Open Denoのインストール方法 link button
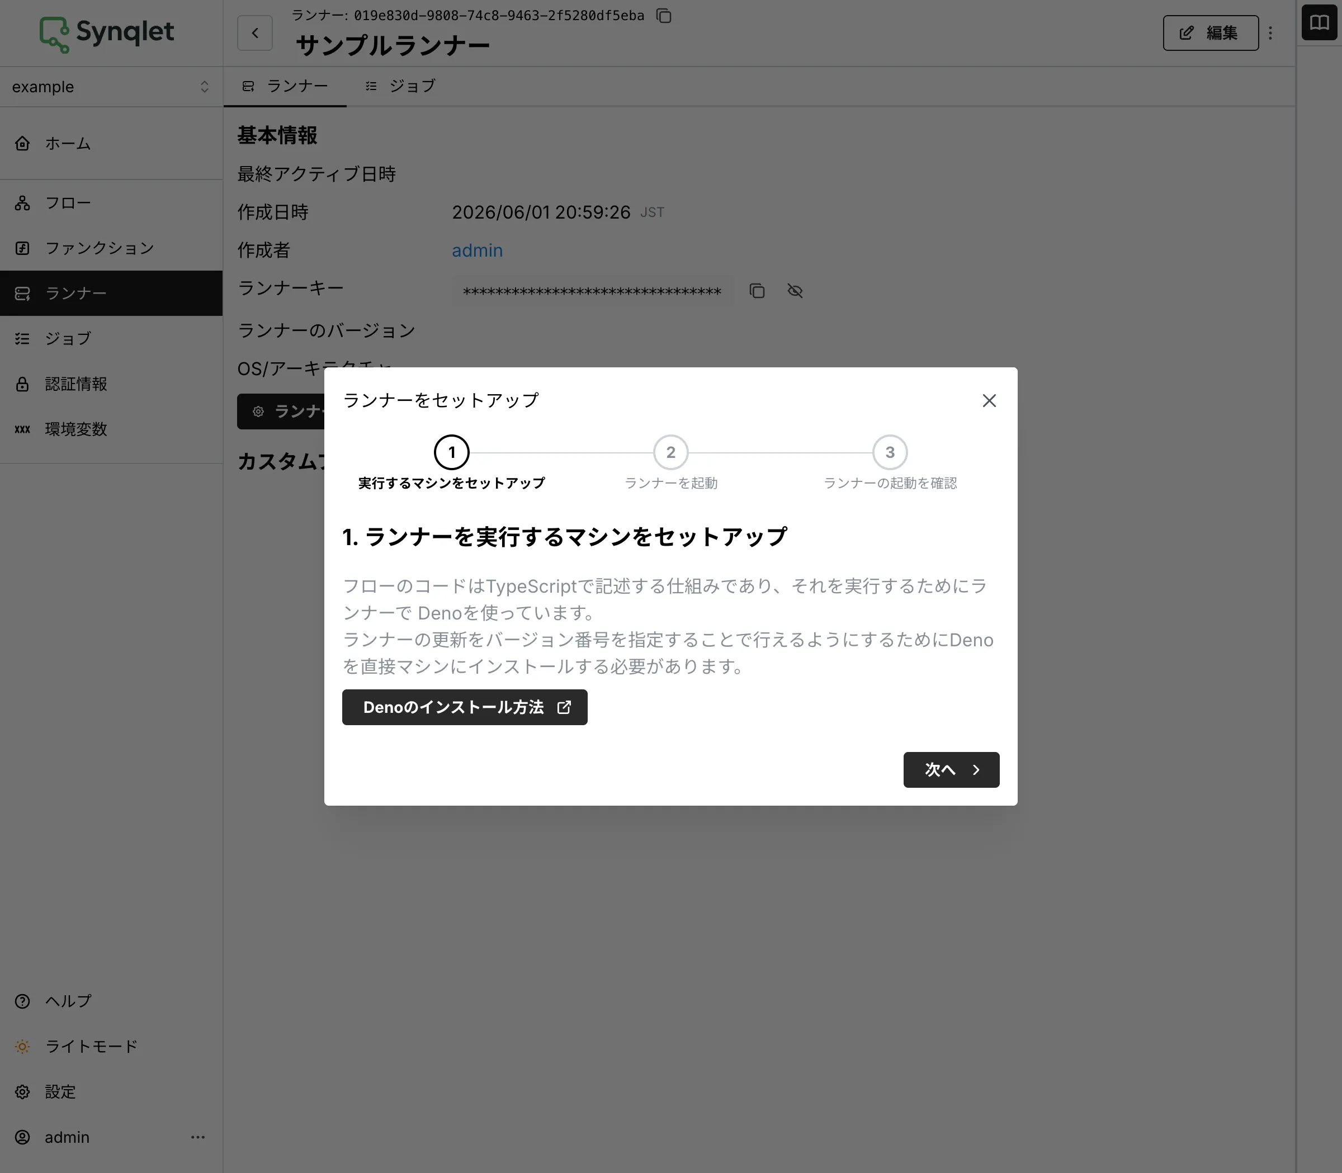Image resolution: width=1342 pixels, height=1173 pixels. click(465, 707)
